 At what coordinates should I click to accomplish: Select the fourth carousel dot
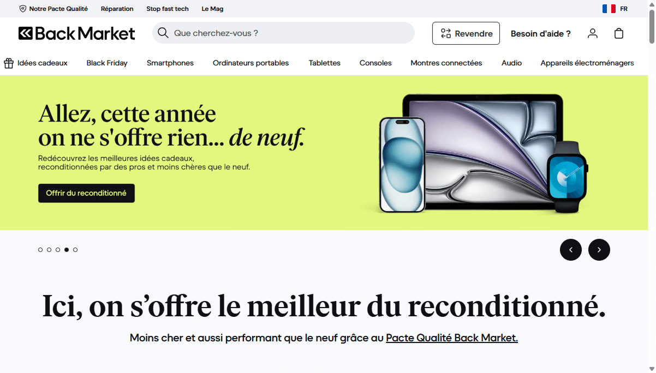click(x=67, y=249)
